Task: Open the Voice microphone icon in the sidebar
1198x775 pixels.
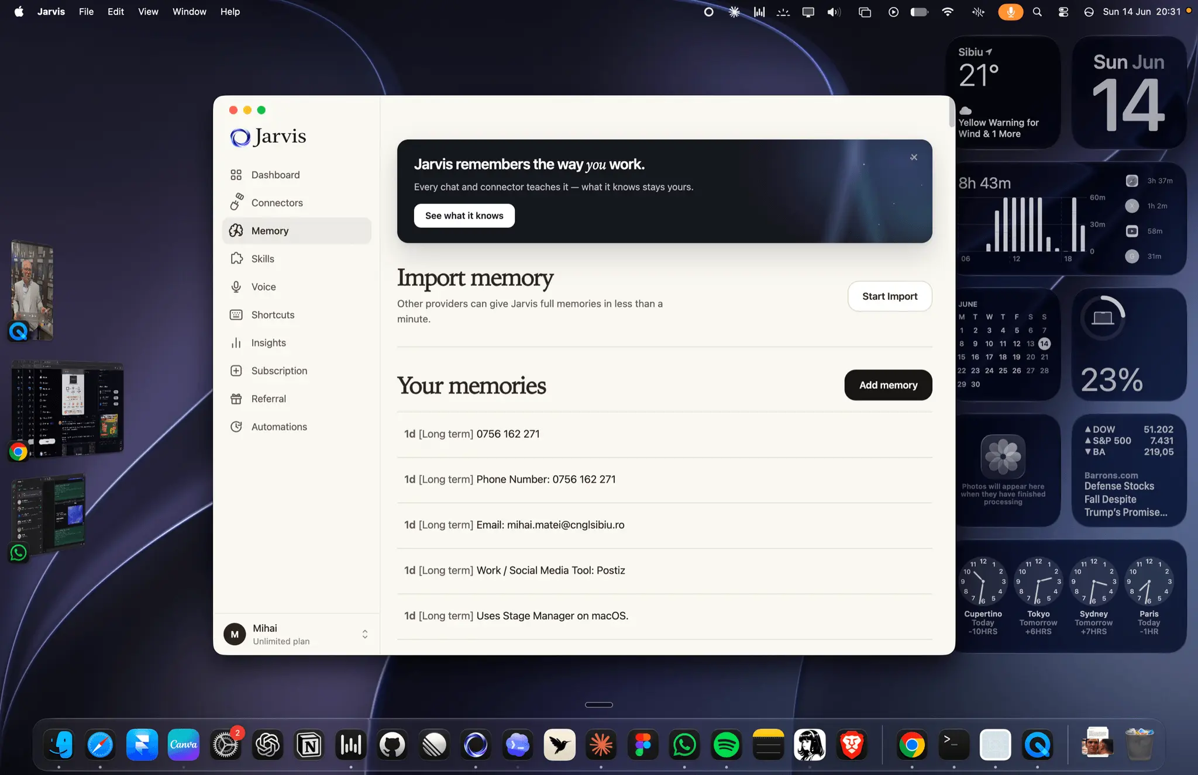Action: 236,286
